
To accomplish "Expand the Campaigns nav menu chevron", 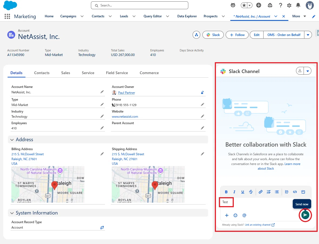I will (82, 16).
